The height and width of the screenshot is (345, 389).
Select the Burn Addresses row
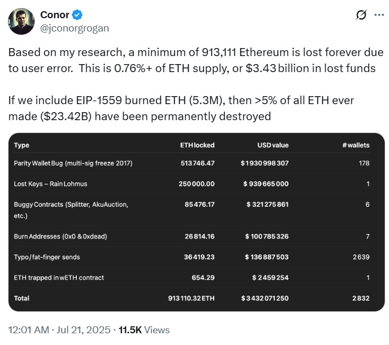coord(191,237)
